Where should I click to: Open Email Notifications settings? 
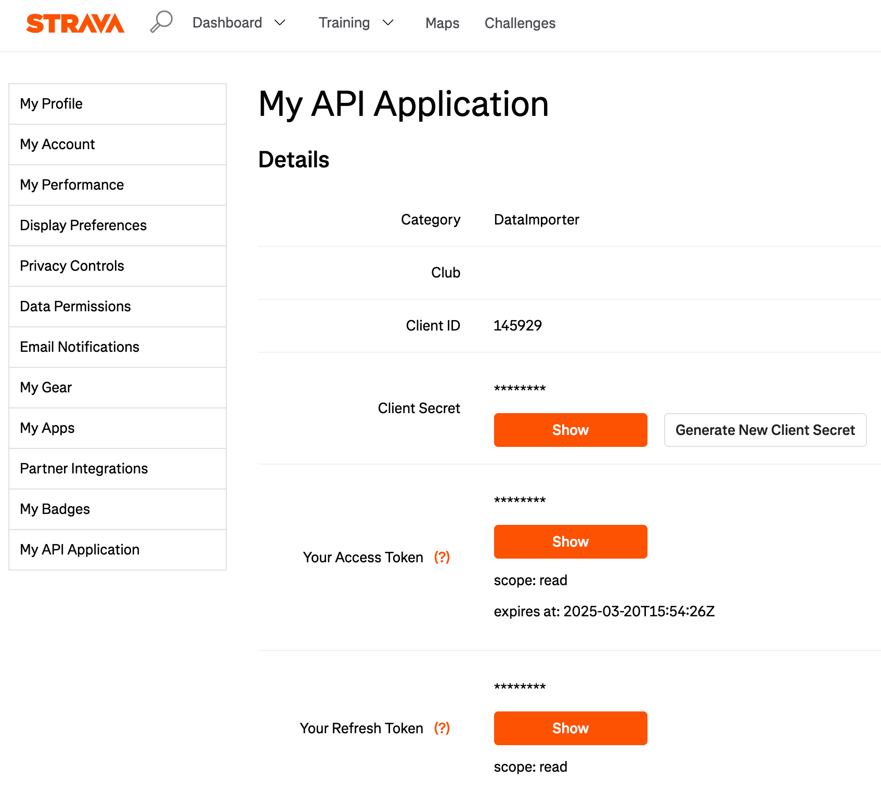point(118,347)
